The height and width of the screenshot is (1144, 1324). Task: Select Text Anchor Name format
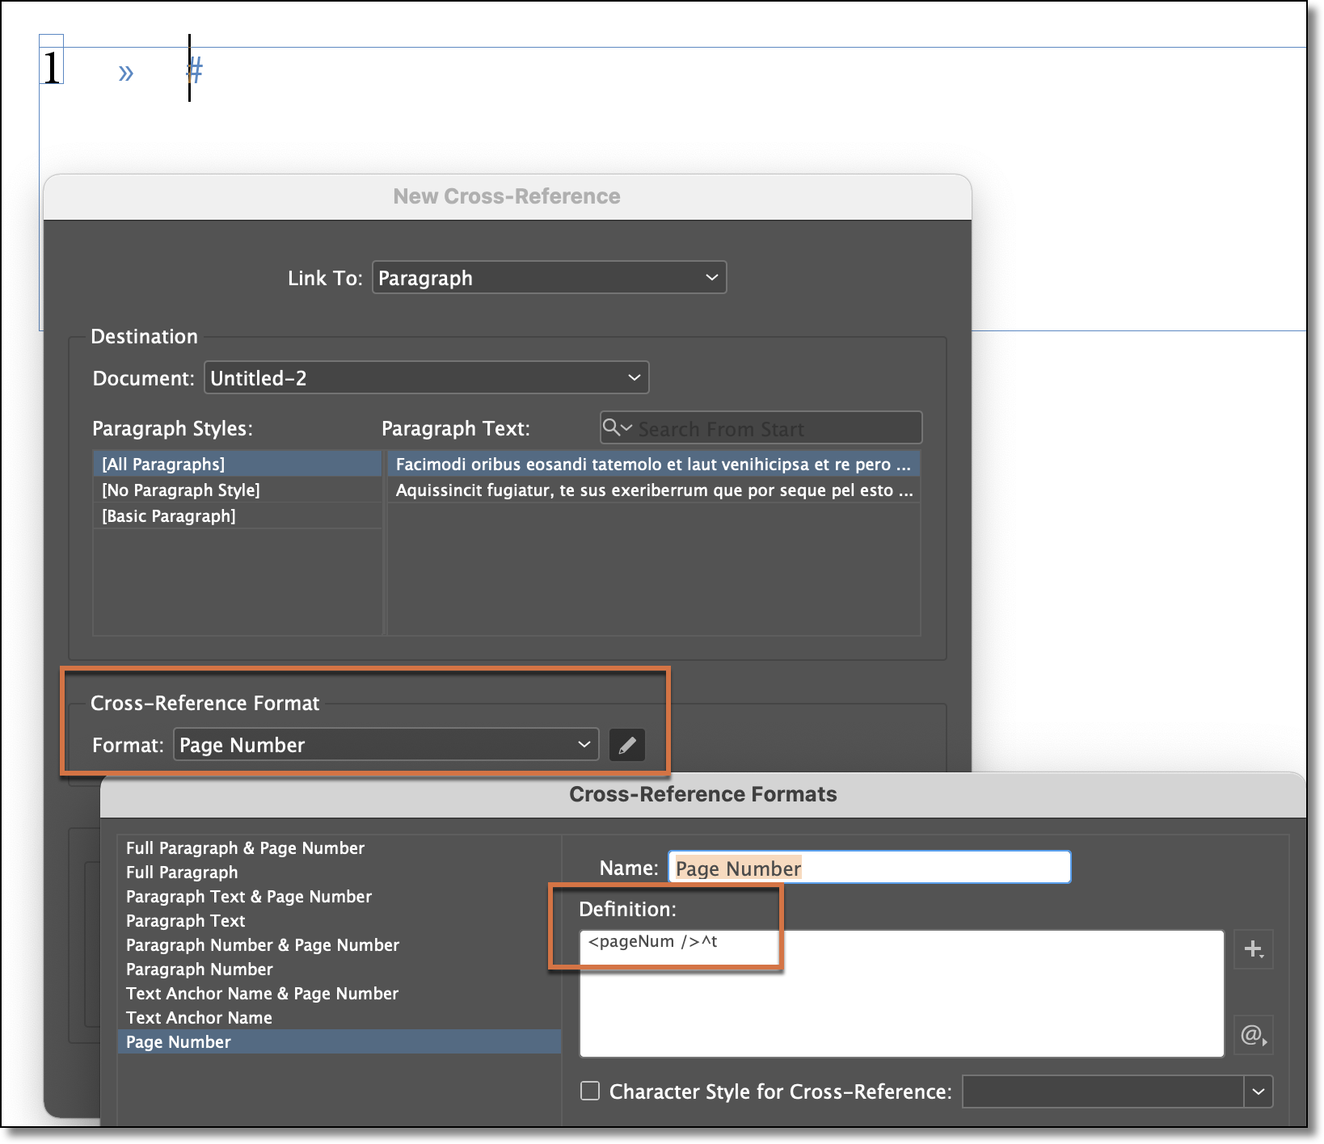coord(198,1017)
